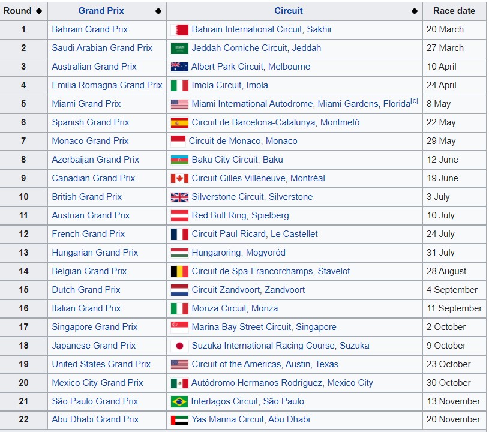Image resolution: width=489 pixels, height=432 pixels.
Task: Follow Red Bull Ring link
Action: tap(219, 215)
